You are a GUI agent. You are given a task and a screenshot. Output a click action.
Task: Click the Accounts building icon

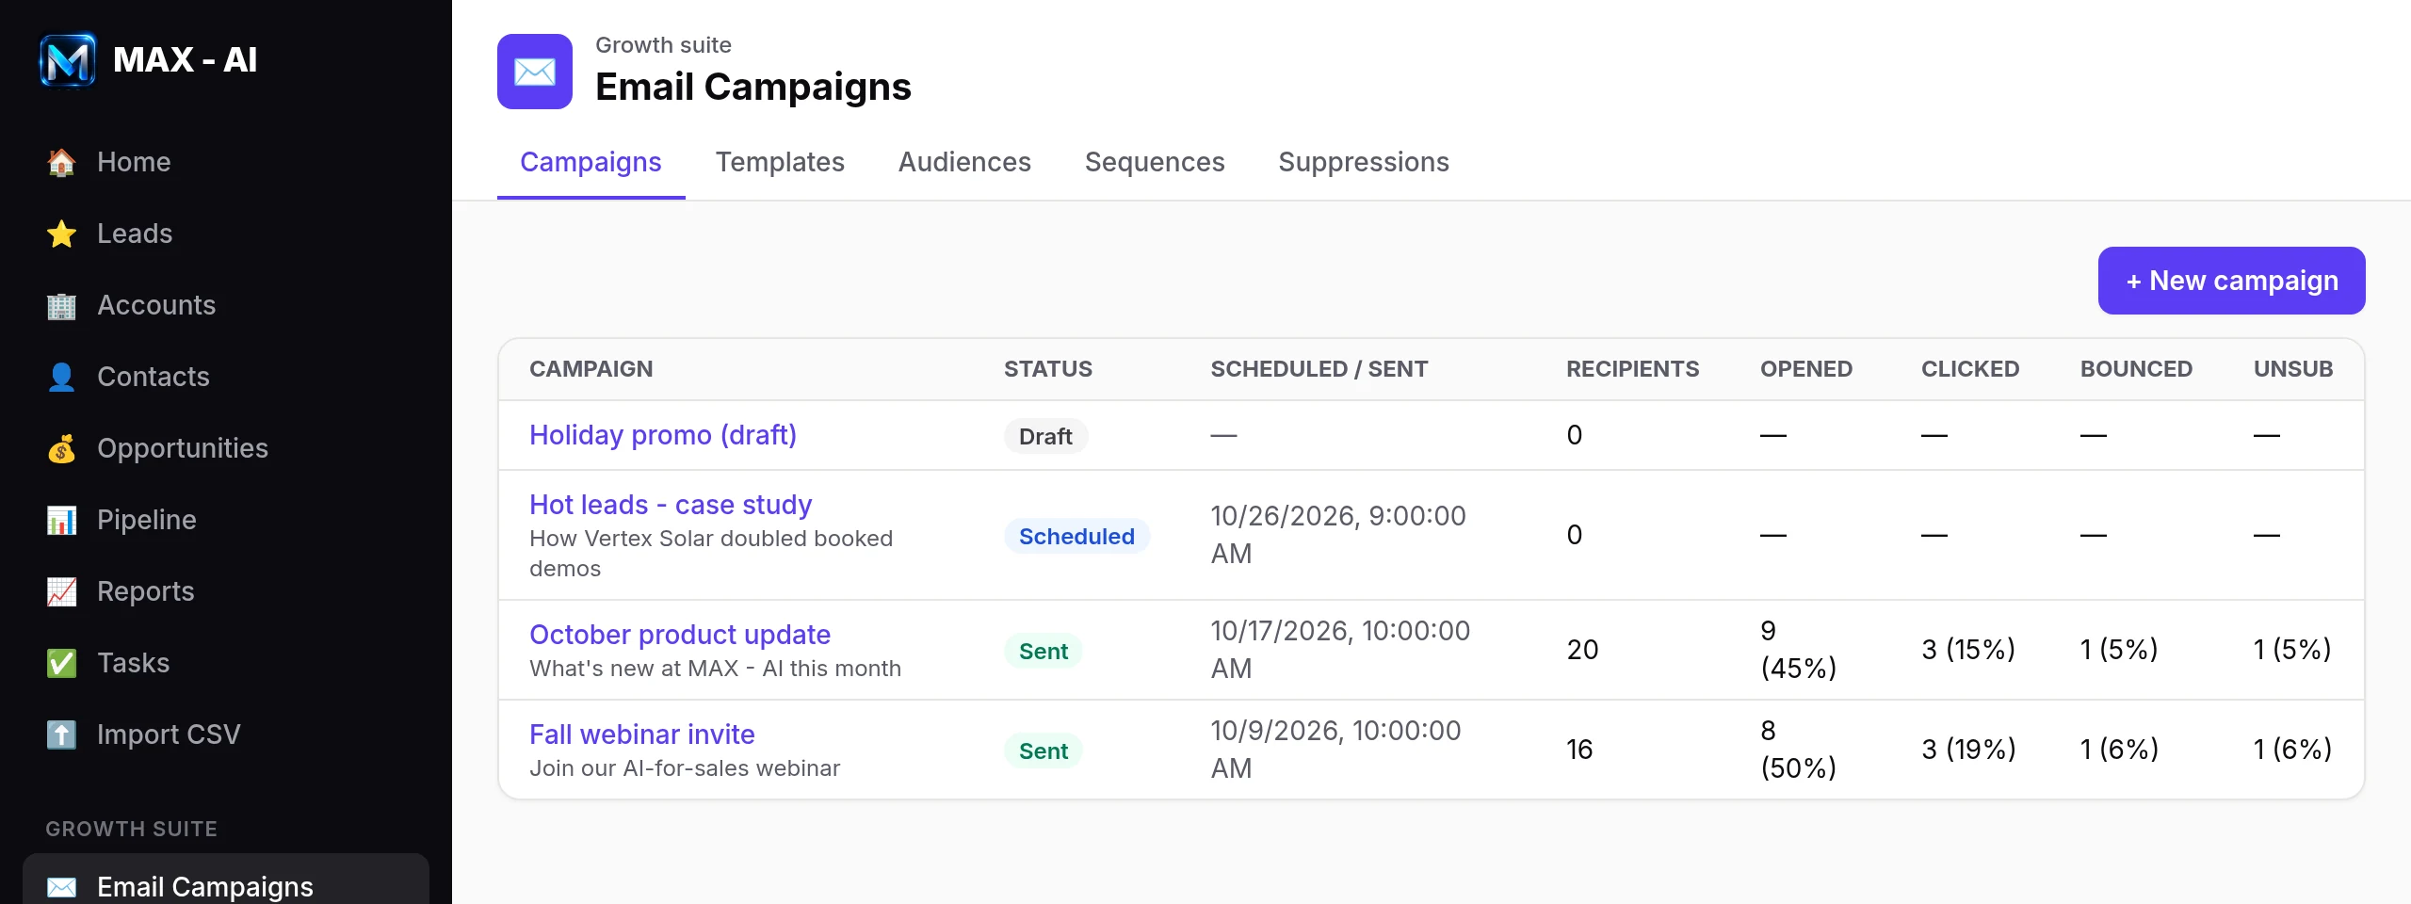[61, 305]
